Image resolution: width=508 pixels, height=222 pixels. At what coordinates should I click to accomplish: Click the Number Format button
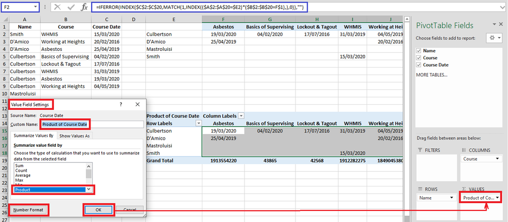[28, 210]
